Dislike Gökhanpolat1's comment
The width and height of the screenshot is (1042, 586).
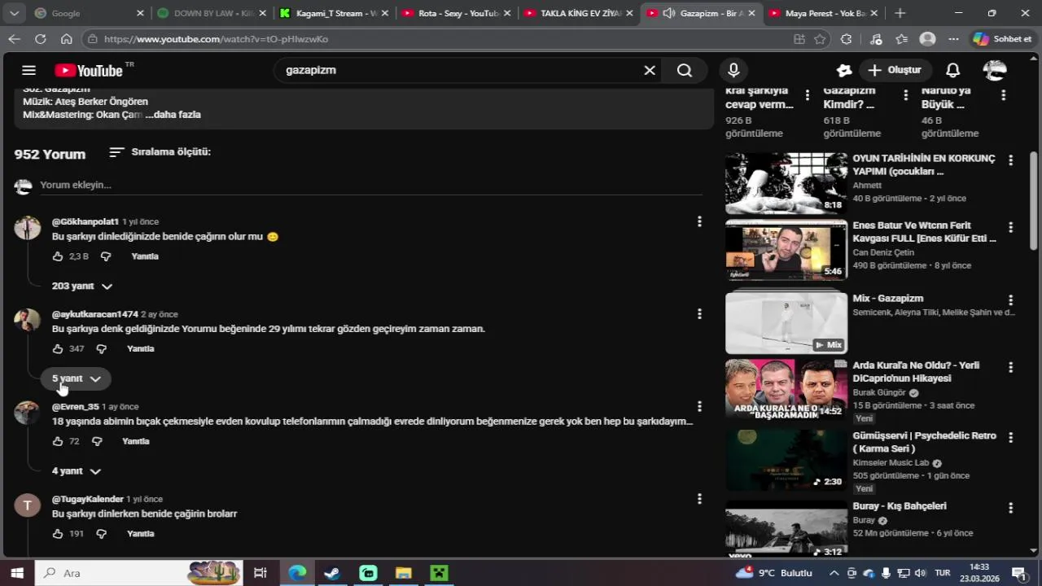(106, 256)
